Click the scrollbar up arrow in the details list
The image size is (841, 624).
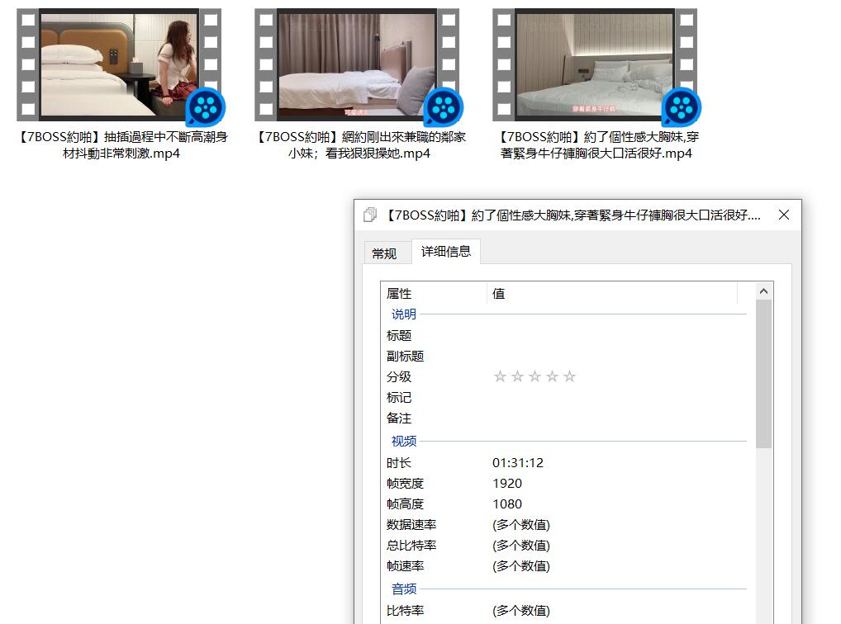pyautogui.click(x=764, y=291)
